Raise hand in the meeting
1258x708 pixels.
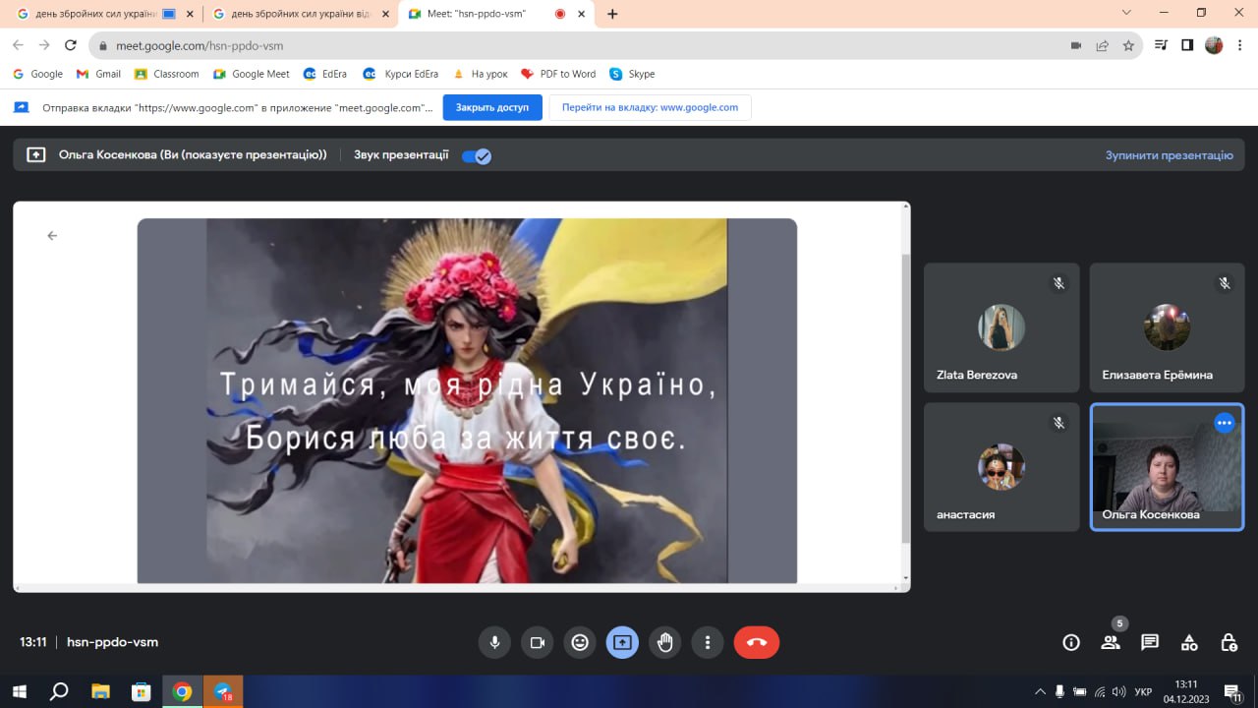coord(665,642)
